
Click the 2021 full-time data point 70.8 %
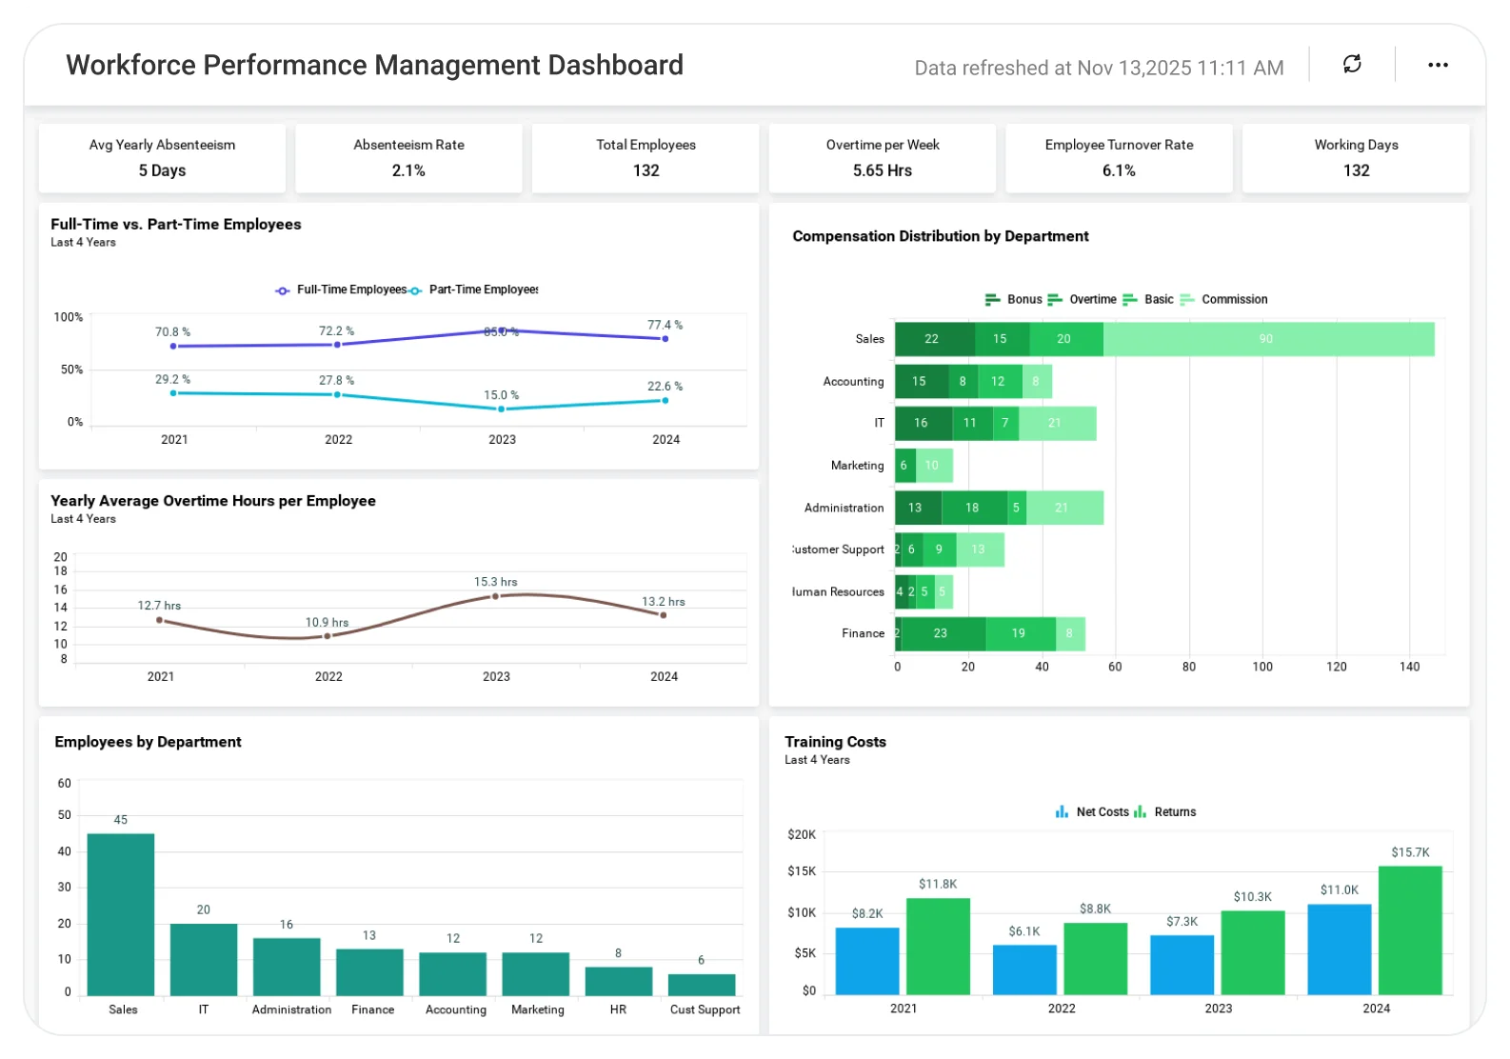point(173,346)
